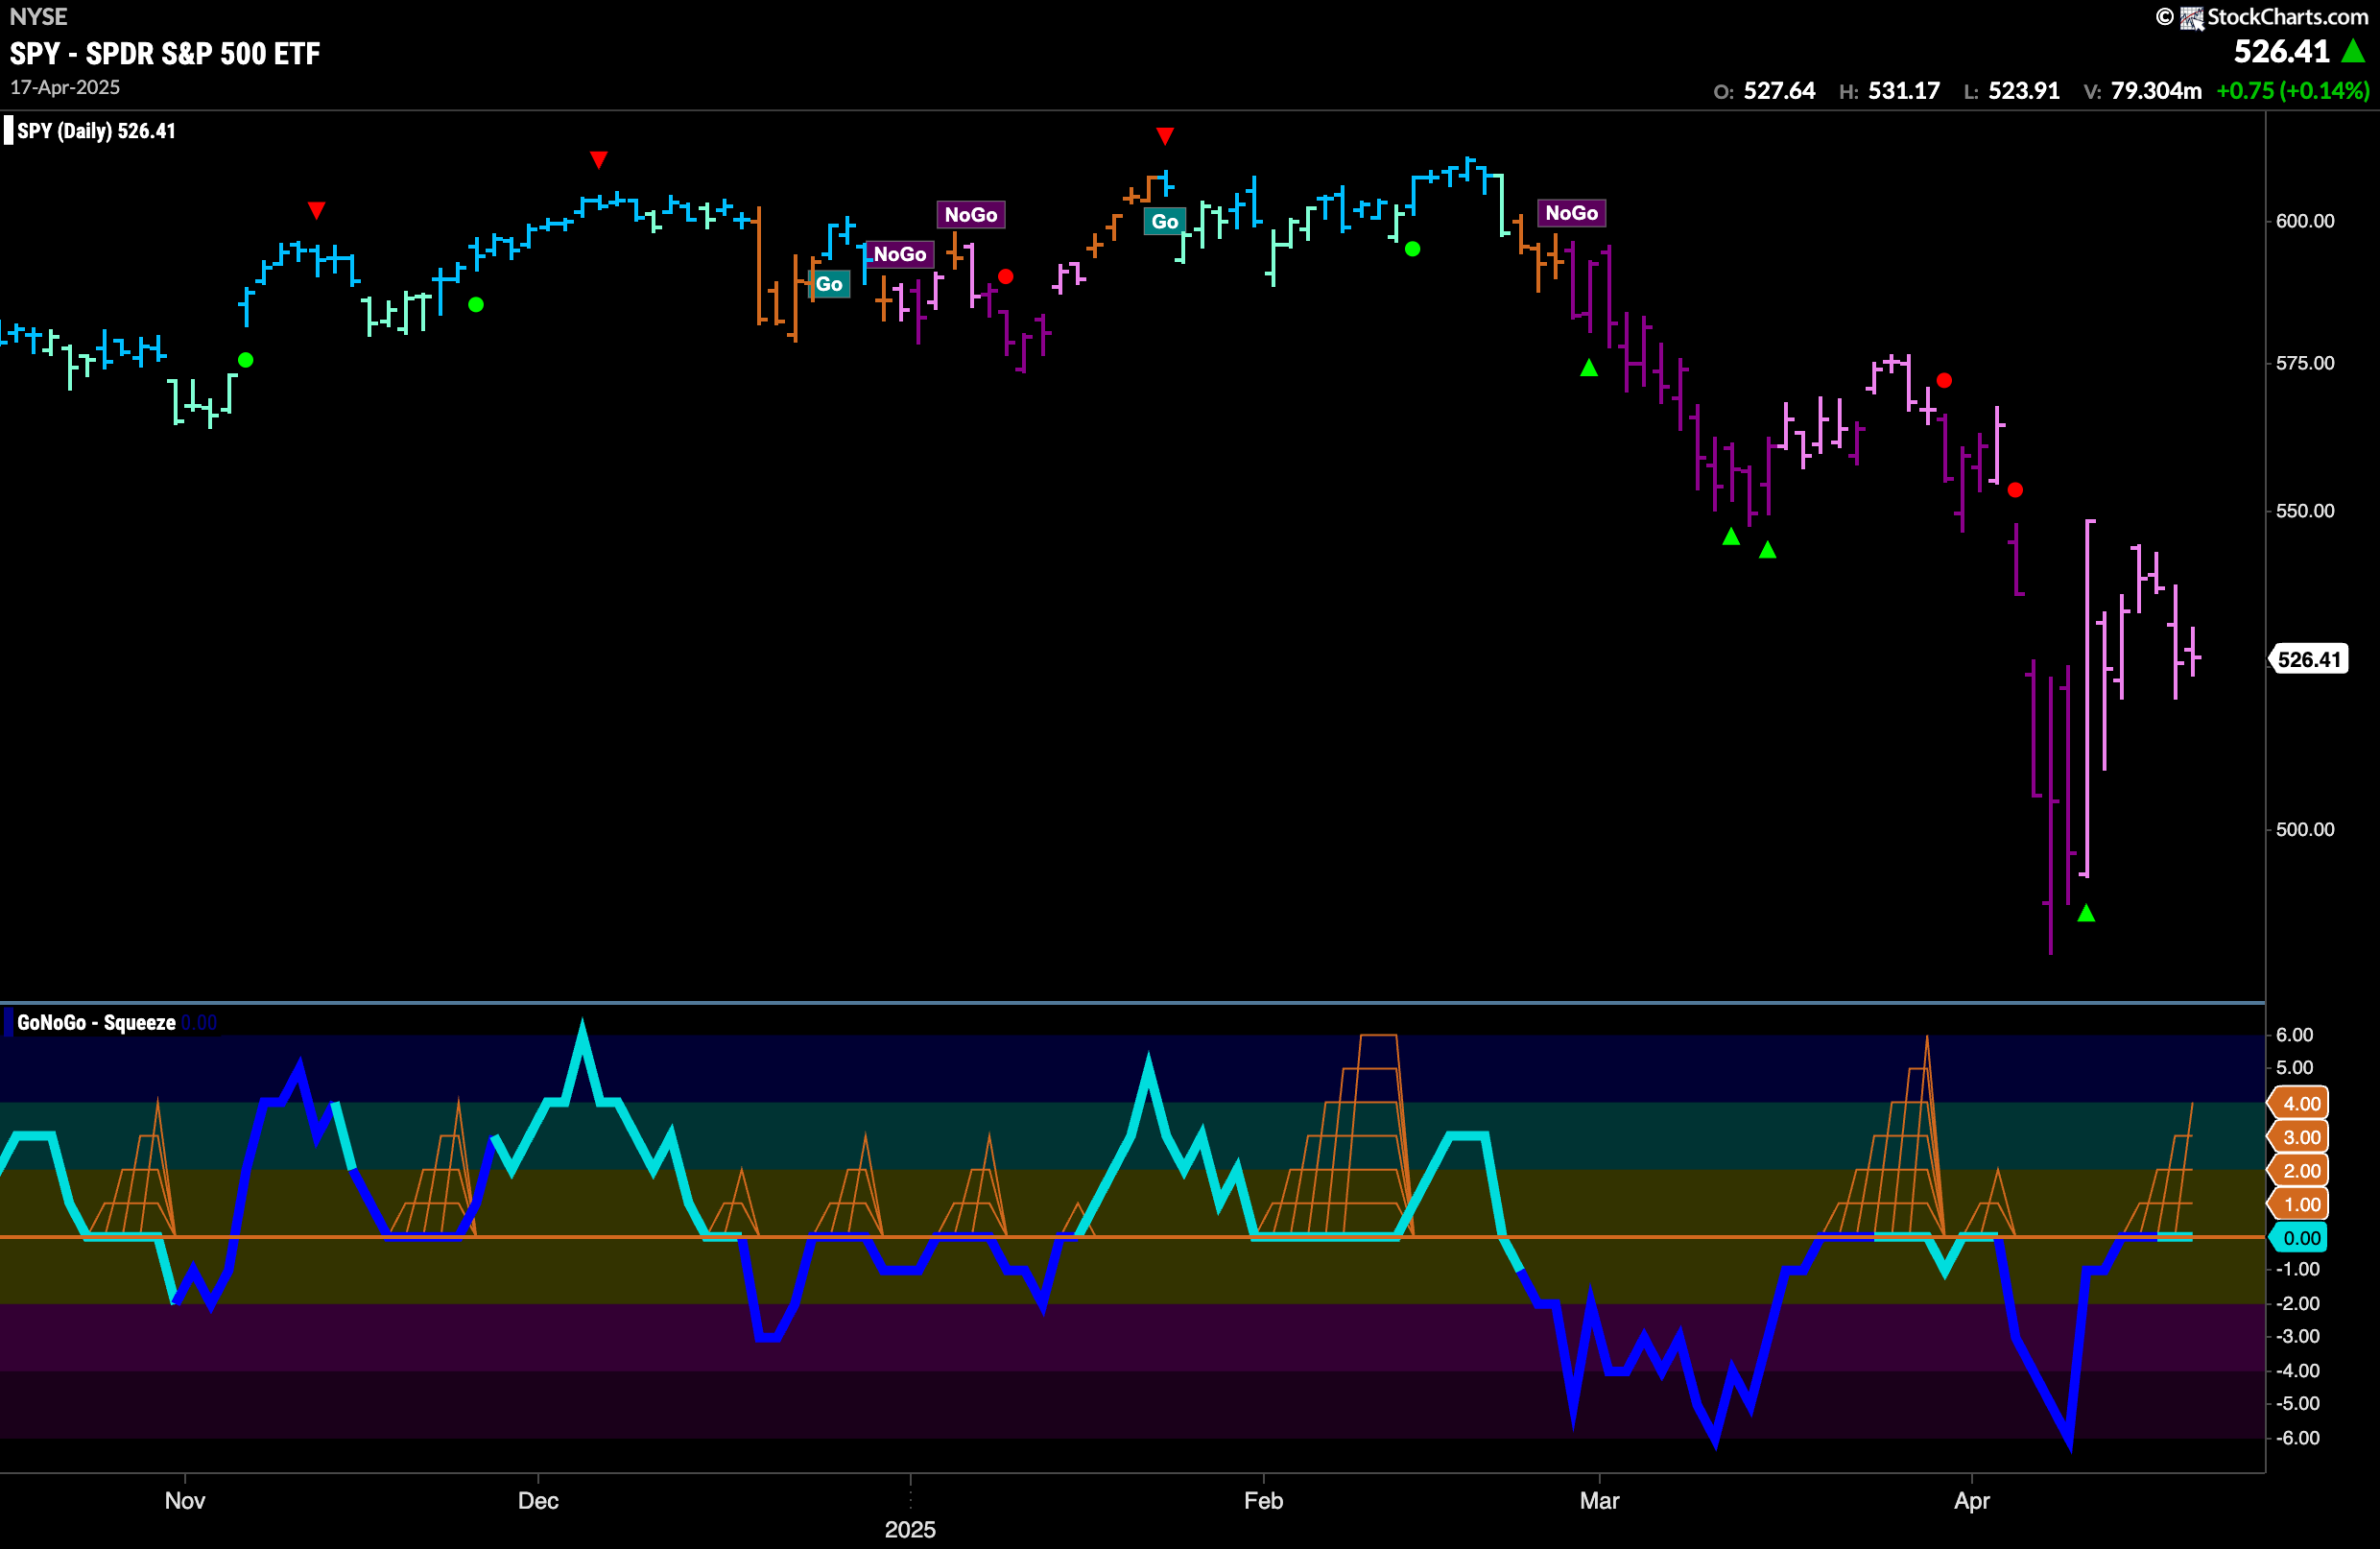The image size is (2380, 1549).
Task: Click the SPY - SPDR S&P 500 ETF title
Action: coord(165,53)
